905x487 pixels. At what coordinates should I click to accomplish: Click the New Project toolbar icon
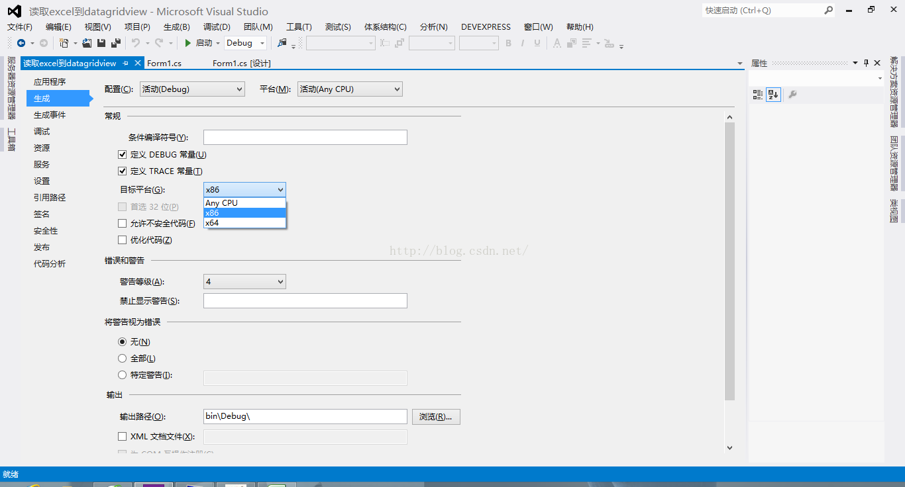click(64, 43)
